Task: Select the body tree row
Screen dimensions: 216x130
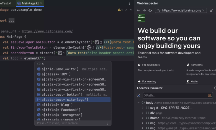Action: pos(175,103)
